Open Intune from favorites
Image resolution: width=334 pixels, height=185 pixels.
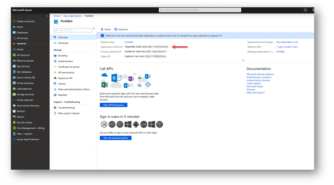pyautogui.click(x=20, y=49)
